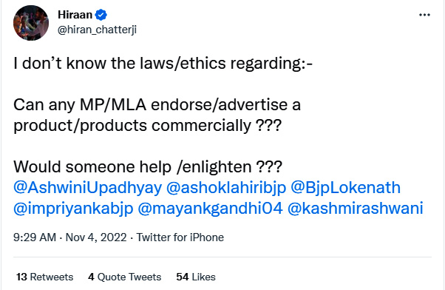The height and width of the screenshot is (290, 445).
Task: Open the @impriyankabjp mention
Action: (x=73, y=209)
